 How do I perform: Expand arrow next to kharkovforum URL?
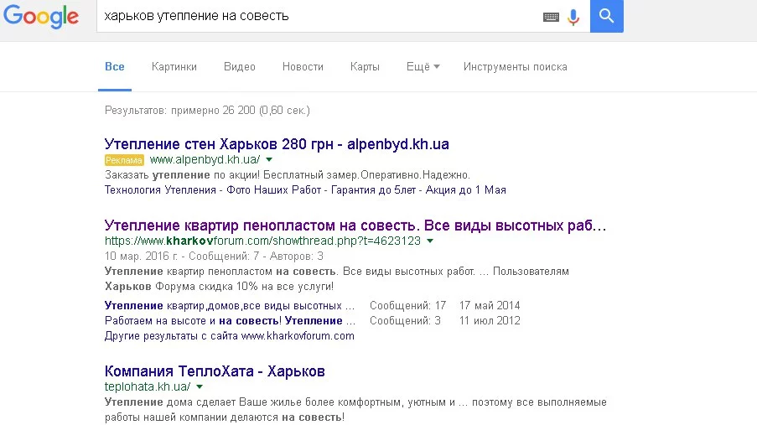(430, 241)
